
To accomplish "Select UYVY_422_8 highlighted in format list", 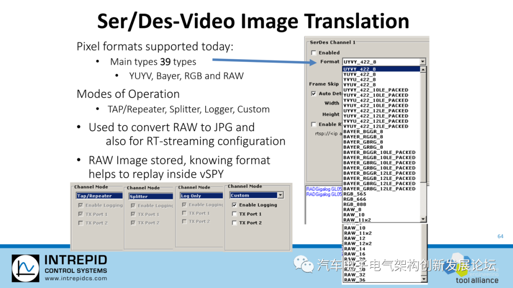I will pyautogui.click(x=381, y=69).
